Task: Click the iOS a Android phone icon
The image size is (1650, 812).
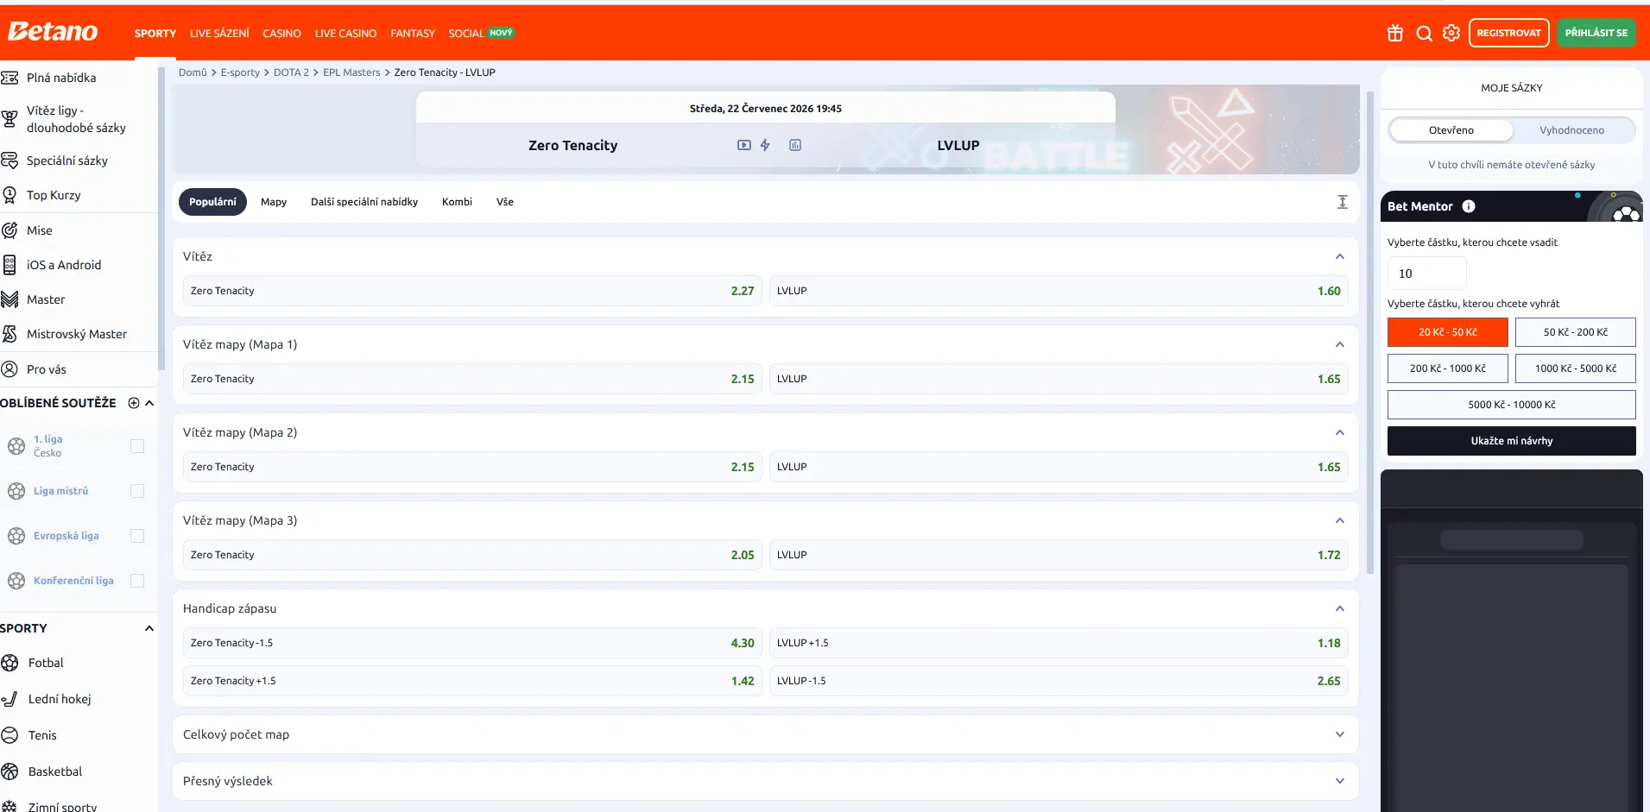Action: (9, 265)
